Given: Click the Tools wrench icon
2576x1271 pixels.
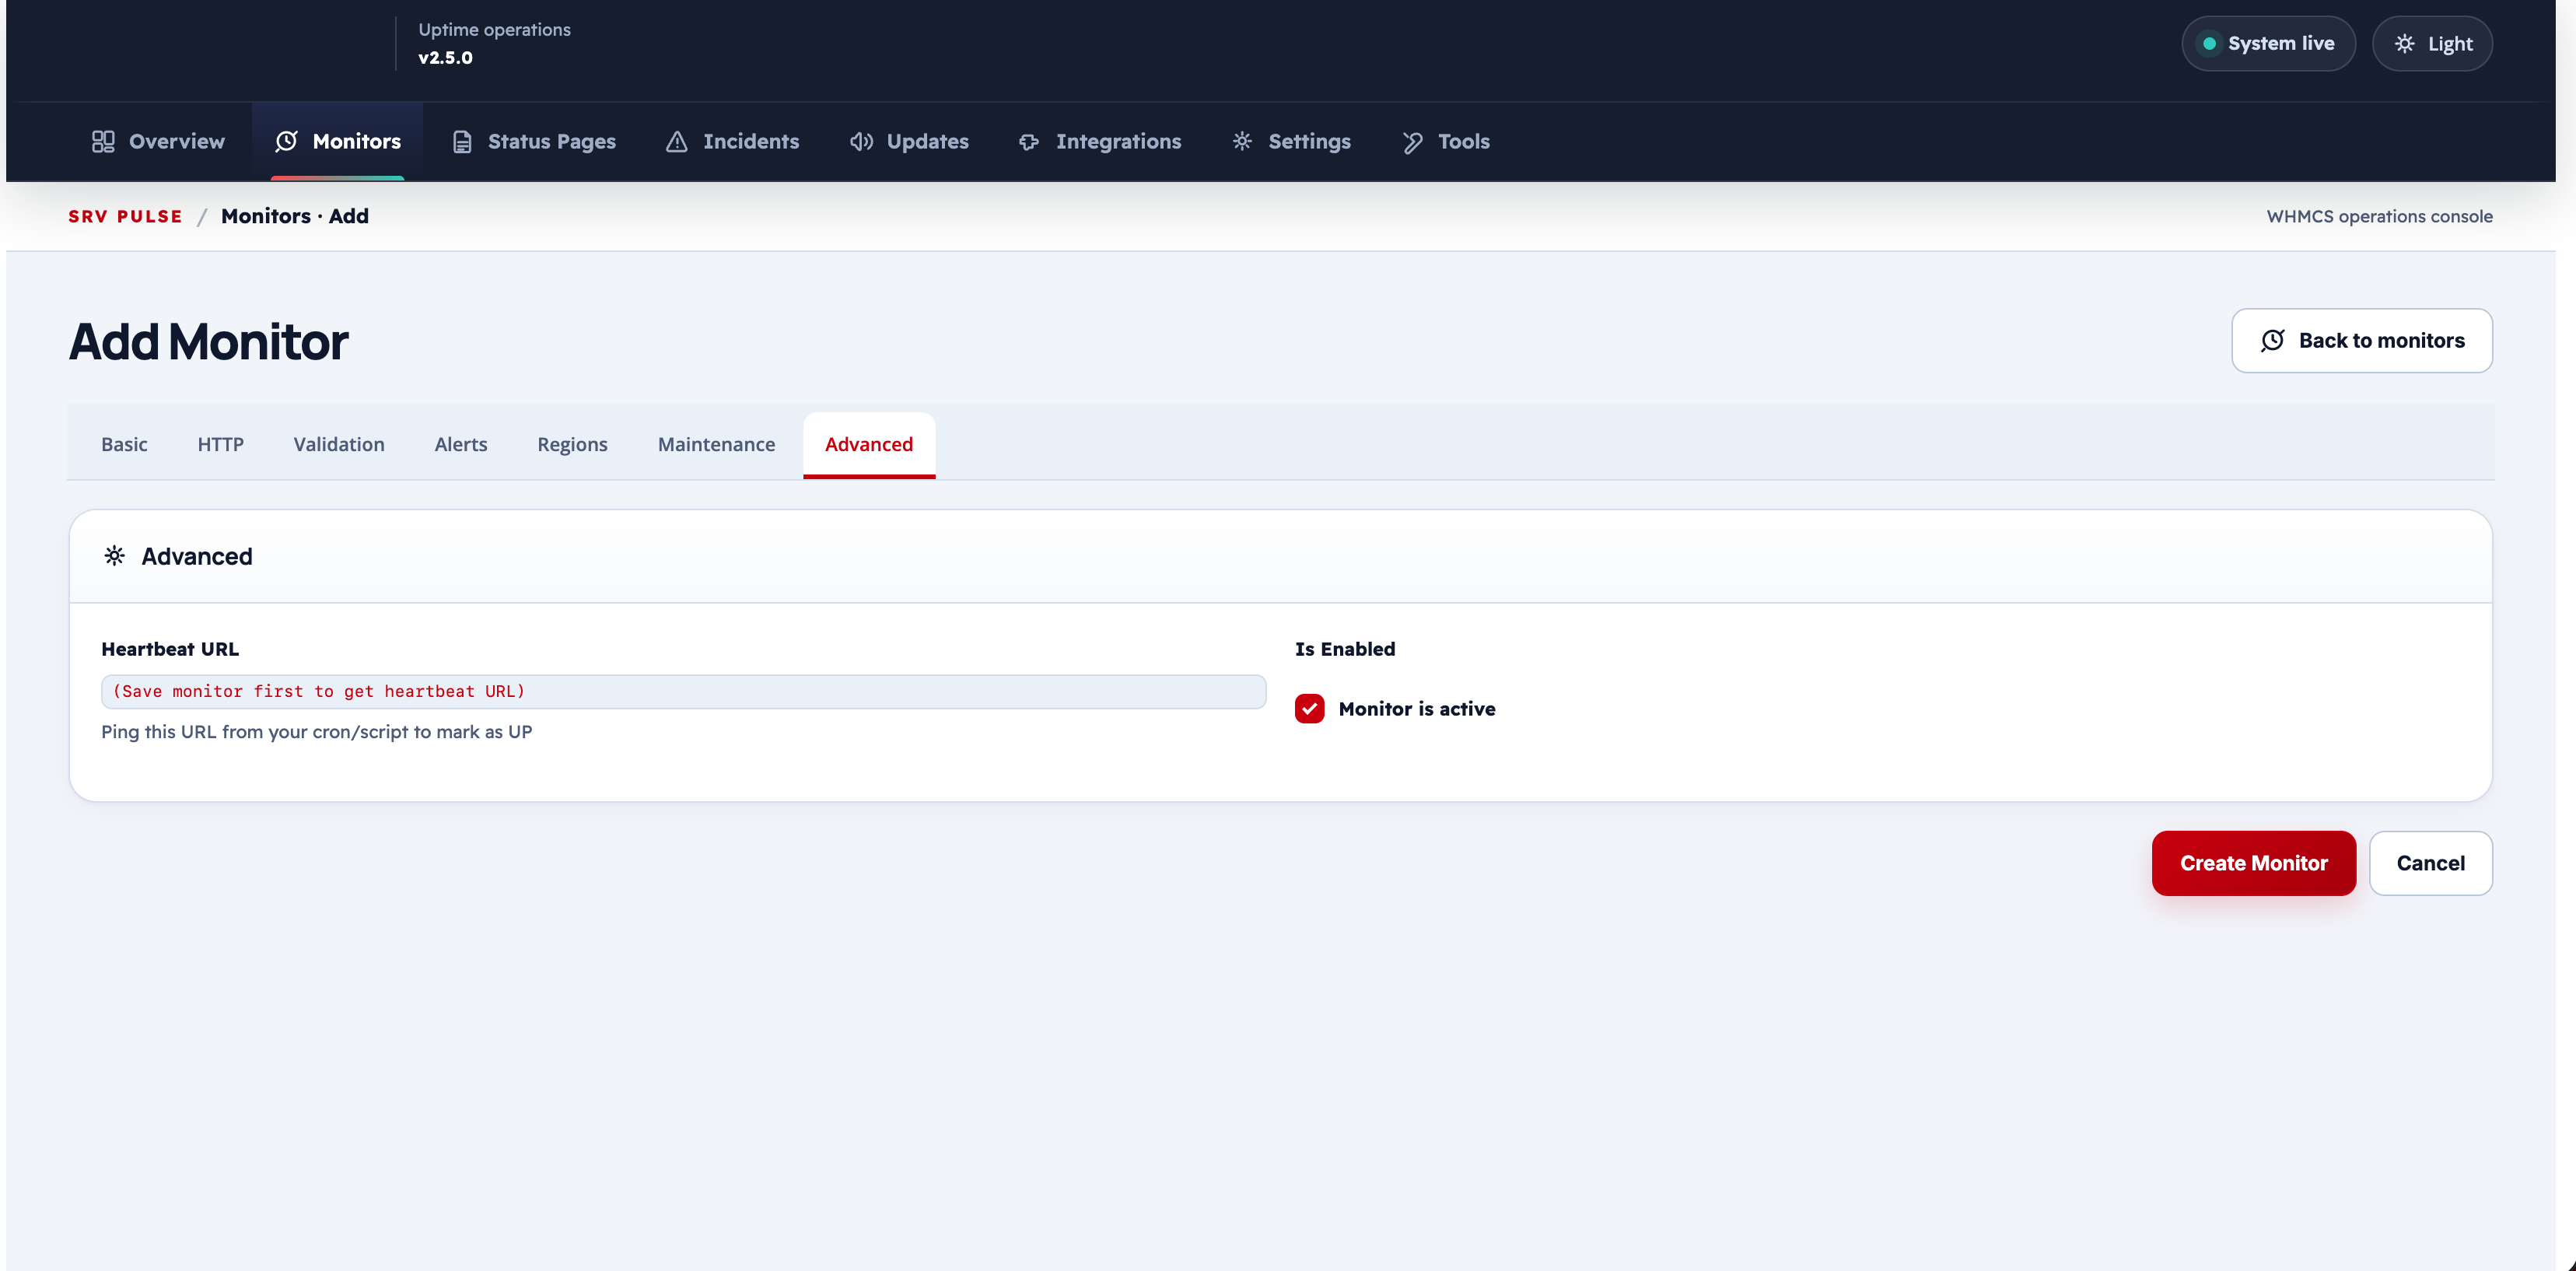Looking at the screenshot, I should coord(1412,142).
